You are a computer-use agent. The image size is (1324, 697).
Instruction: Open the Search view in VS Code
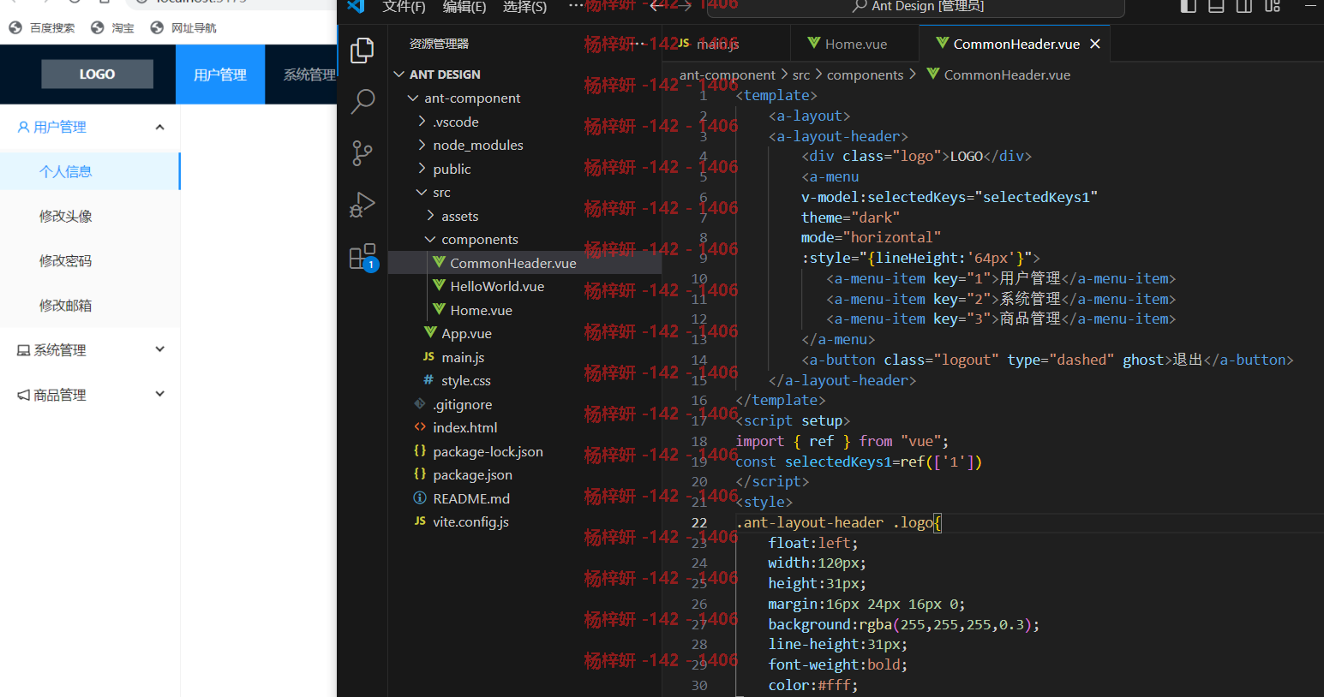(362, 102)
